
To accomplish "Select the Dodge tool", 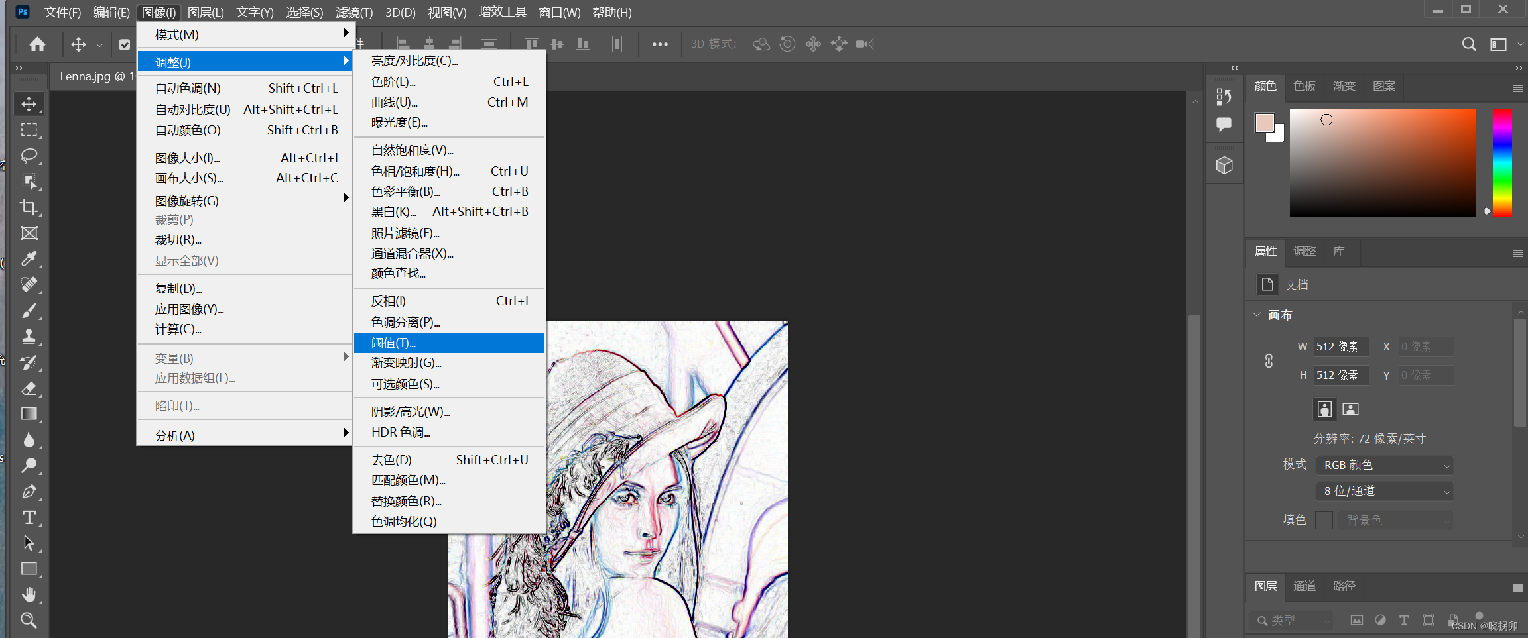I will (29, 466).
